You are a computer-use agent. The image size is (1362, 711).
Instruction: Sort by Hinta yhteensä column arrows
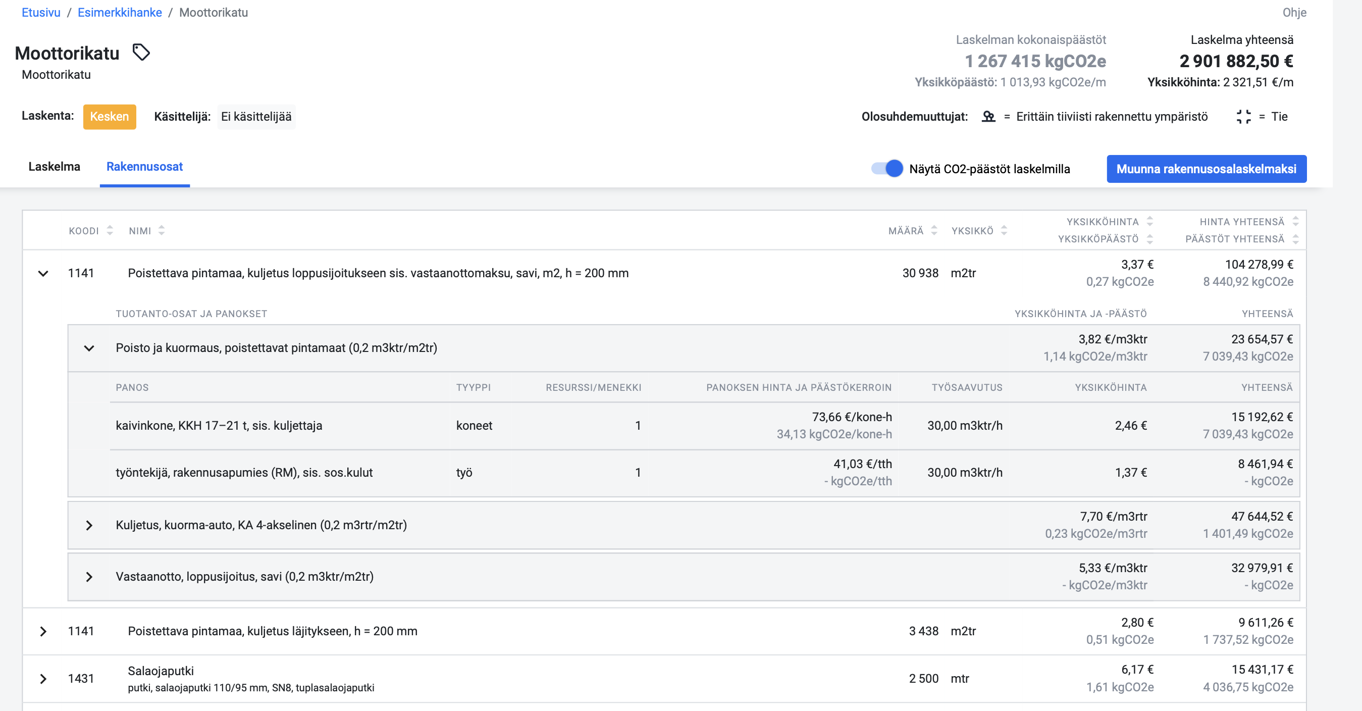tap(1295, 221)
